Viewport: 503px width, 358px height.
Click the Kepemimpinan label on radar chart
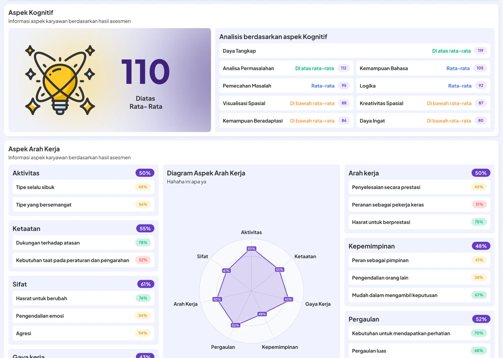(x=280, y=347)
